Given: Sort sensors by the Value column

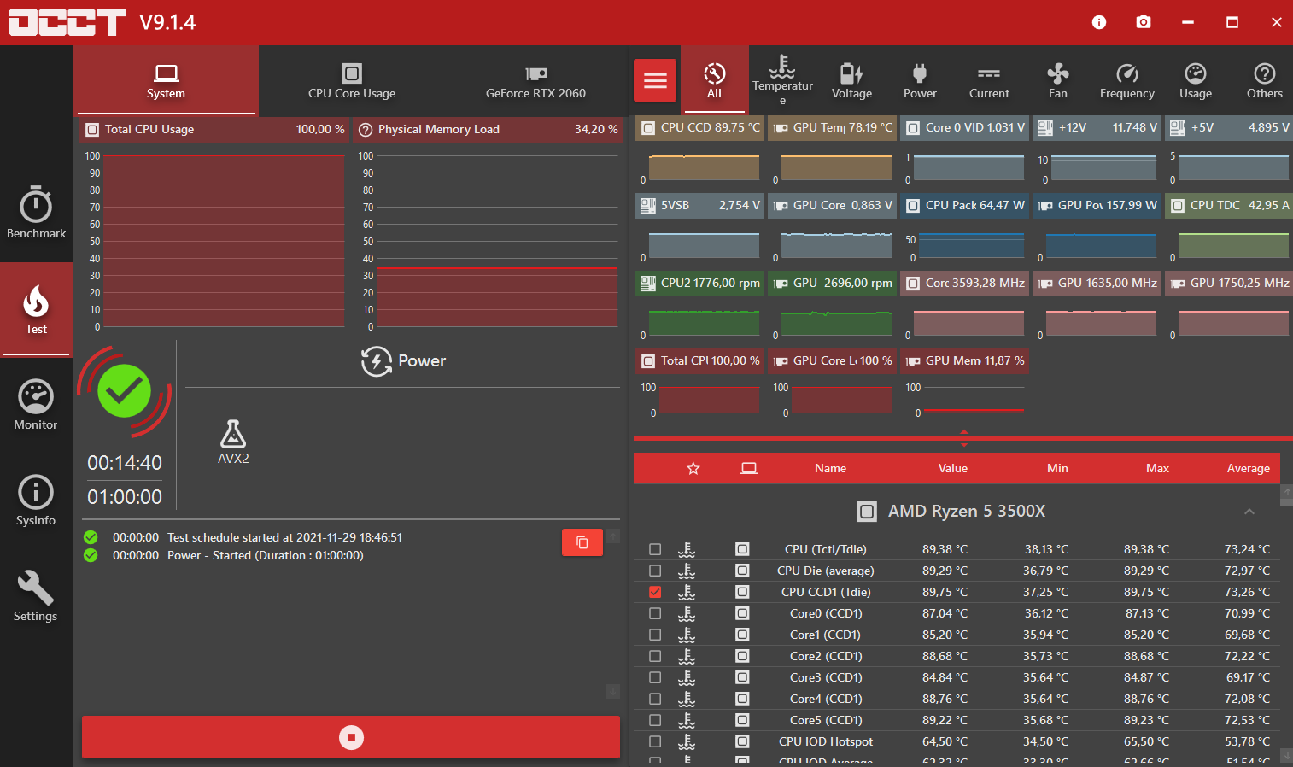Looking at the screenshot, I should [x=953, y=468].
